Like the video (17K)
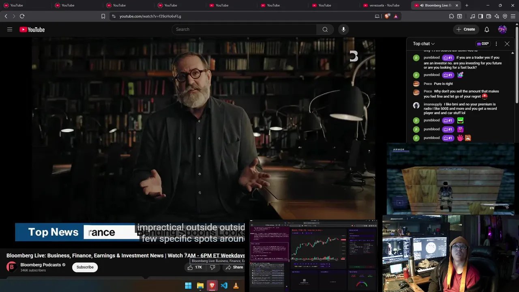This screenshot has height=292, width=519. pyautogui.click(x=195, y=267)
